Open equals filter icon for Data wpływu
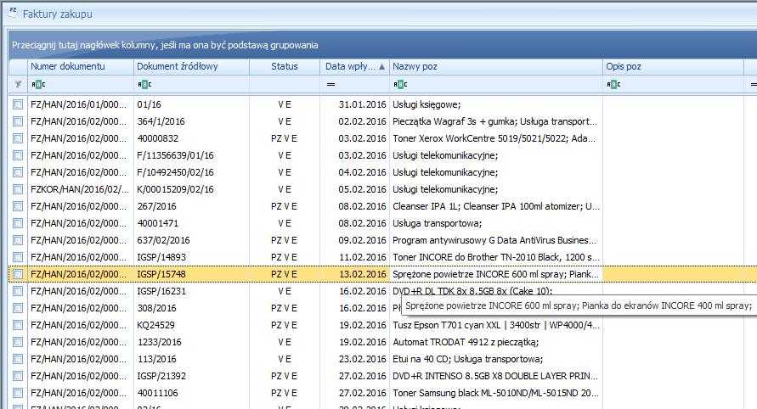 330,84
